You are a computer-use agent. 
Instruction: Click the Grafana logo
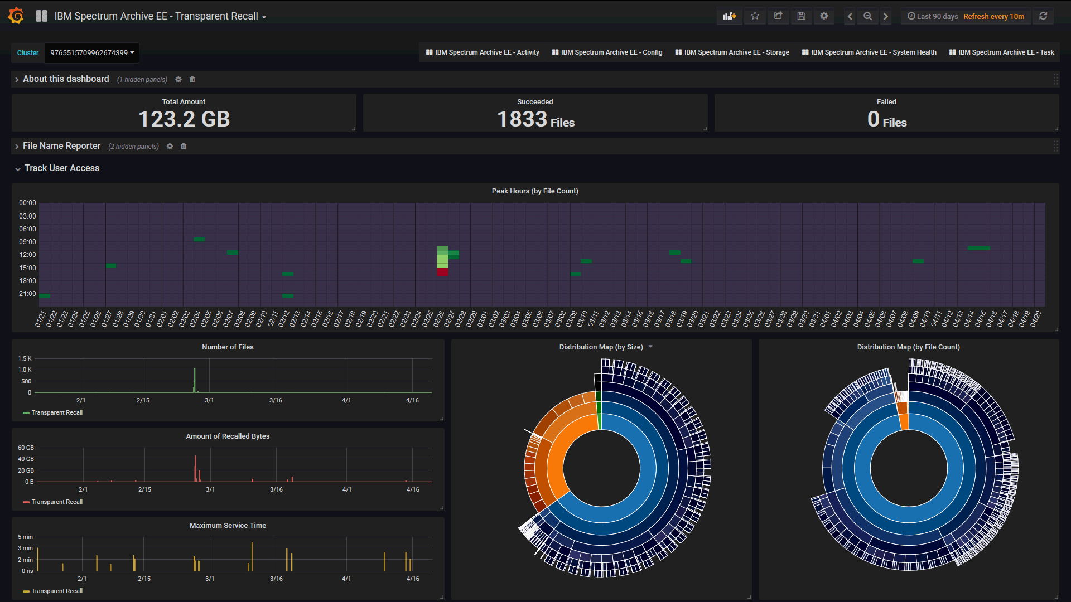[x=16, y=15]
